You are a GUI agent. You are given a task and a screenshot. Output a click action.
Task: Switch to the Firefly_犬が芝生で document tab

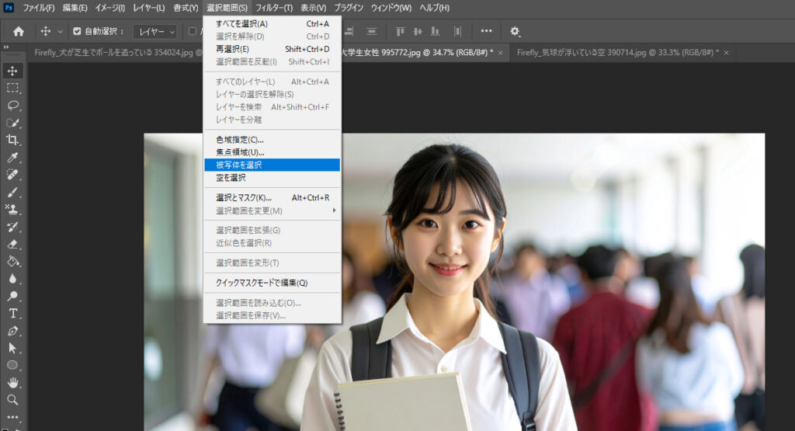coord(117,53)
